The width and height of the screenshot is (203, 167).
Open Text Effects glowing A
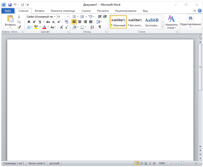pyautogui.click(x=29, y=27)
